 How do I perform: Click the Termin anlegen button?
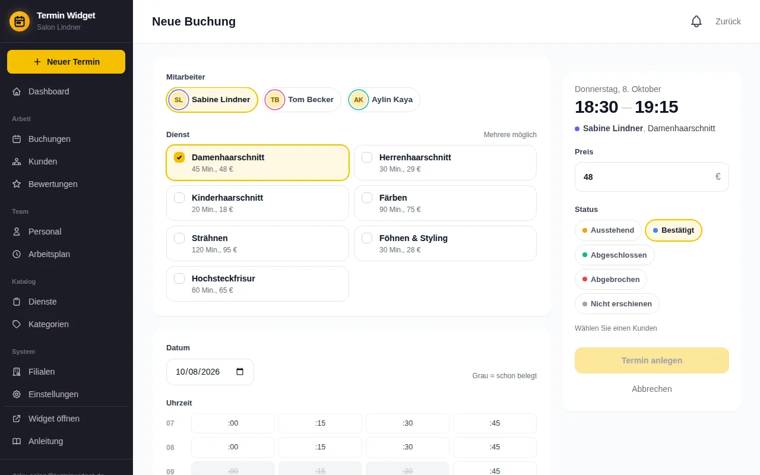coord(652,360)
